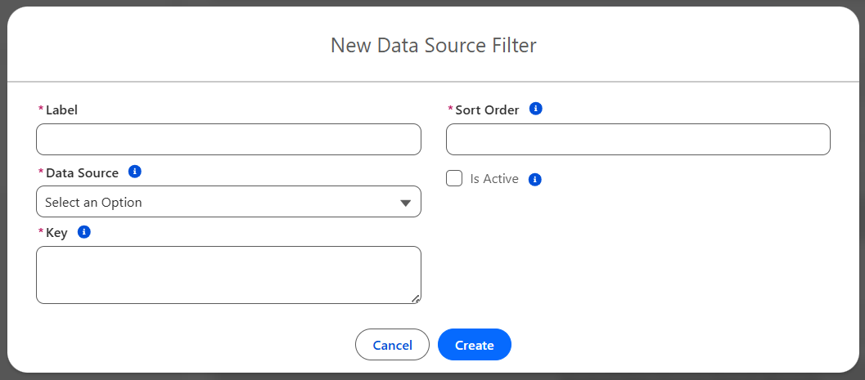Viewport: 865px width, 380px height.
Task: Focus the Label text field
Action: [x=228, y=140]
